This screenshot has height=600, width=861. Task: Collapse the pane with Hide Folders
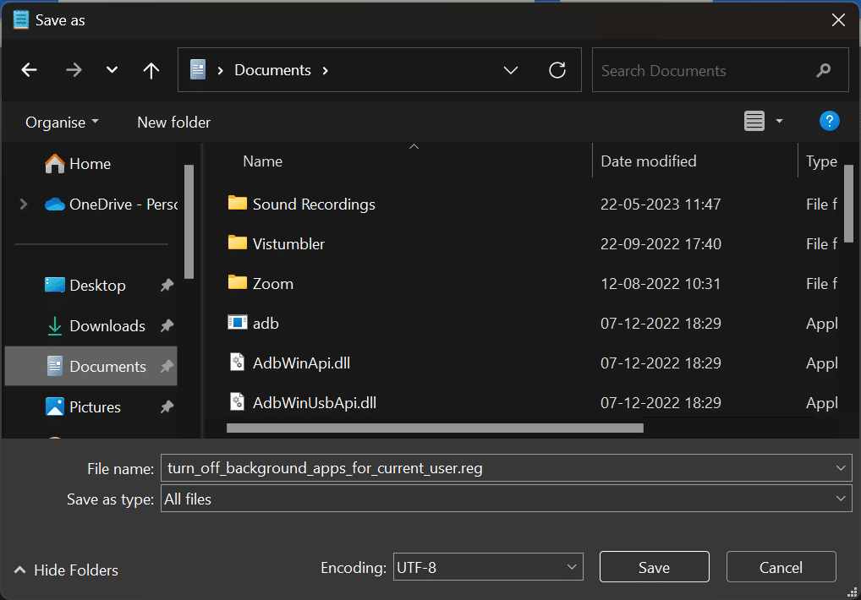pyautogui.click(x=66, y=570)
